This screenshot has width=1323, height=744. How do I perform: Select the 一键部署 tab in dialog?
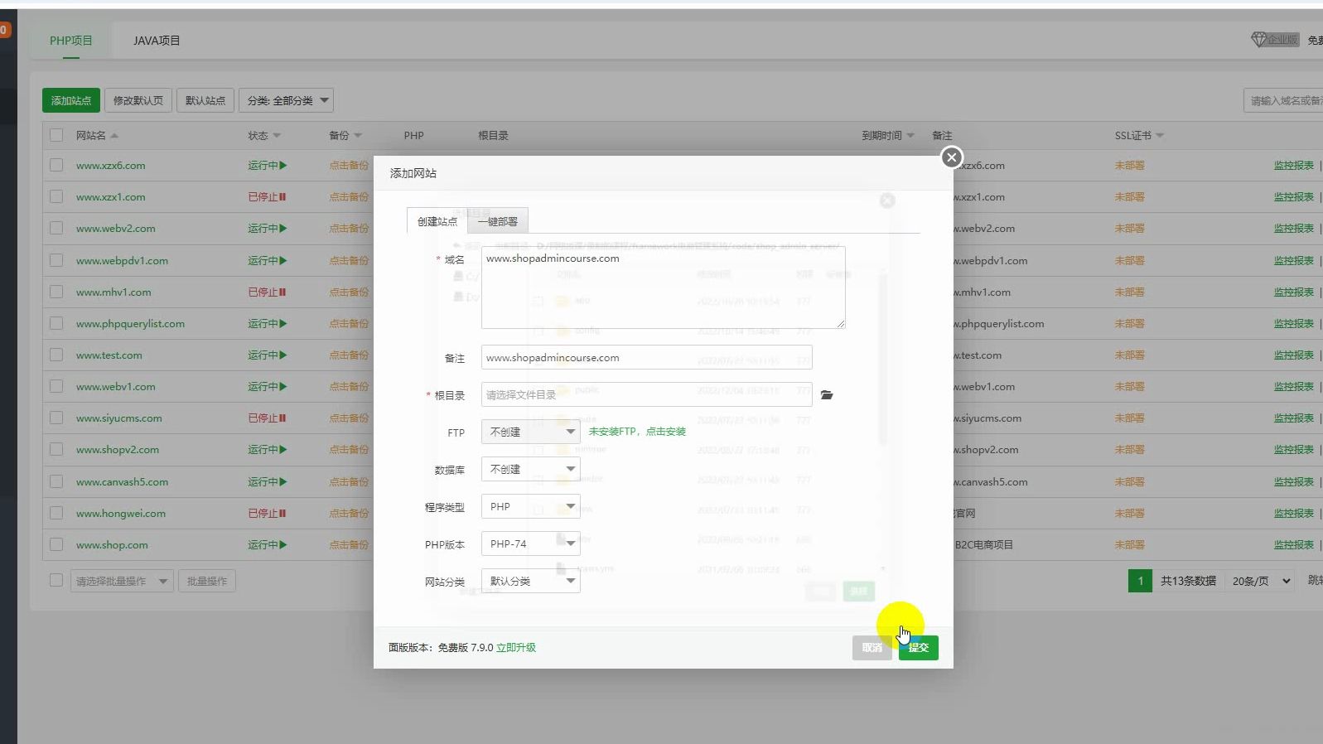[x=498, y=221]
